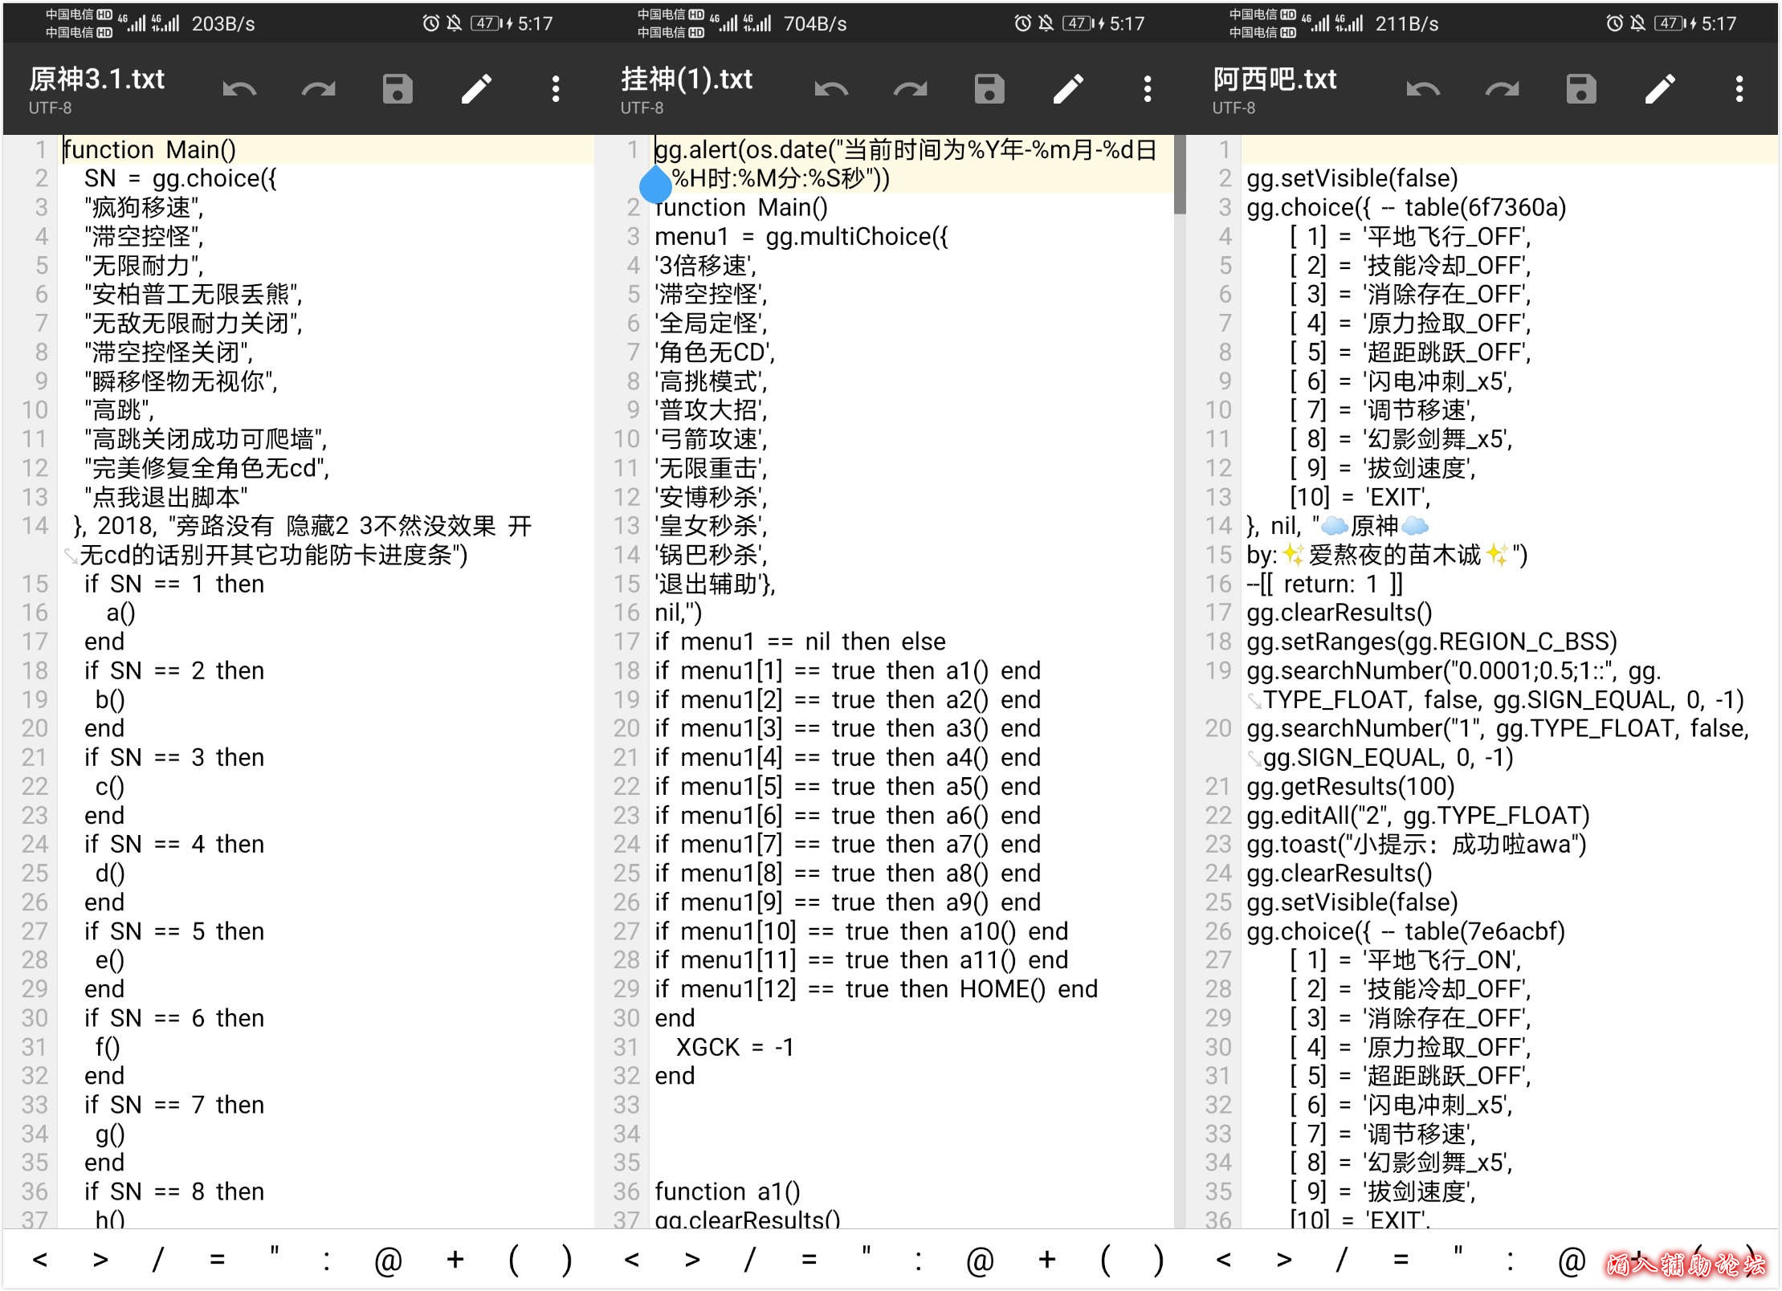Tap the line '退出辅助'}, in 挂神(1).txt
The image size is (1782, 1291).
[x=715, y=584]
